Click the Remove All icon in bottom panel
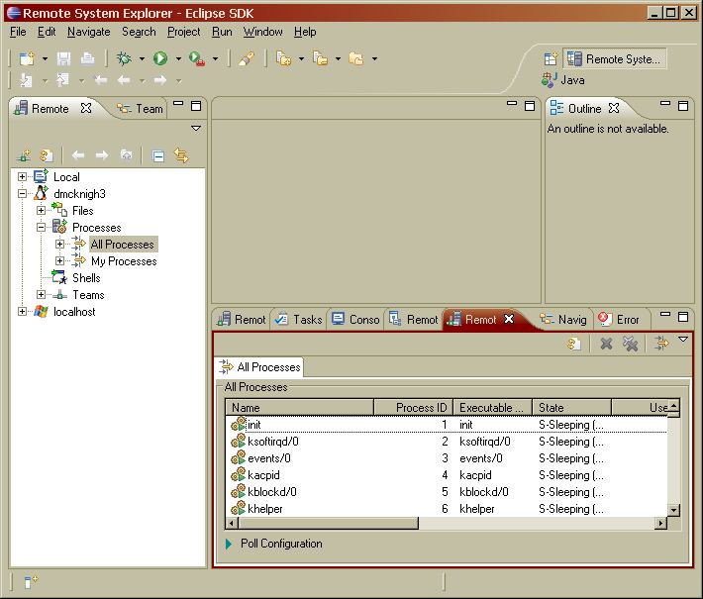Viewport: 703px width, 599px height. coord(630,344)
